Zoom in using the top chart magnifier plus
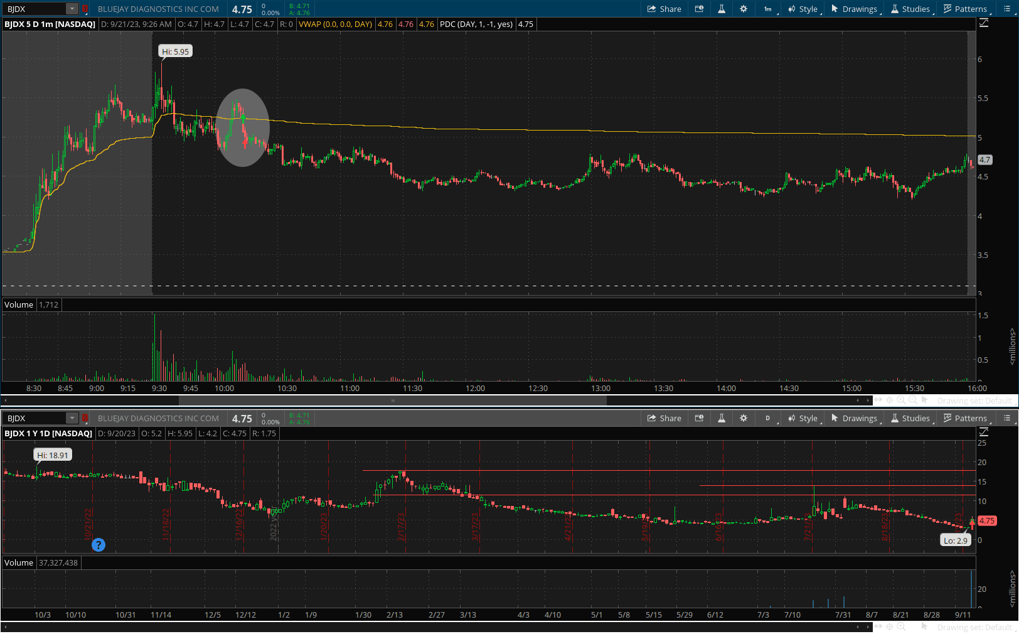 [x=901, y=400]
